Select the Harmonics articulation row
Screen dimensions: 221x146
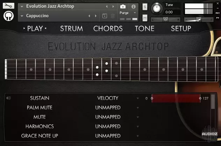[40, 126]
